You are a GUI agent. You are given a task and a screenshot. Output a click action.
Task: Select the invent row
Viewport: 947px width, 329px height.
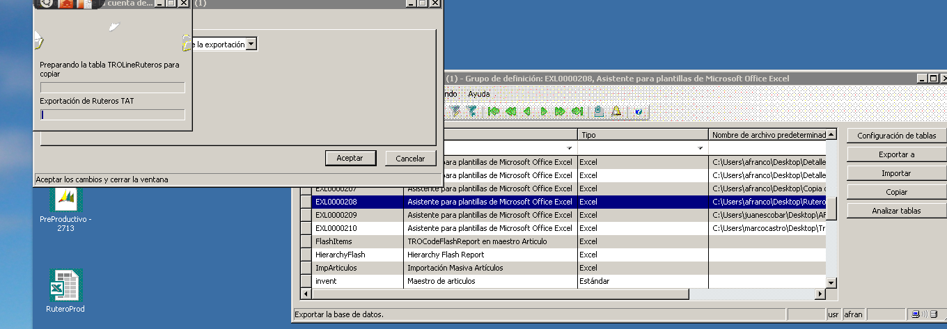point(563,281)
